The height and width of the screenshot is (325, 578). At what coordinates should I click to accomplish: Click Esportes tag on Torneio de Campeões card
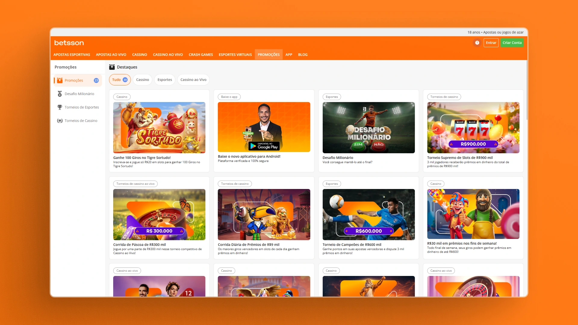(x=332, y=184)
